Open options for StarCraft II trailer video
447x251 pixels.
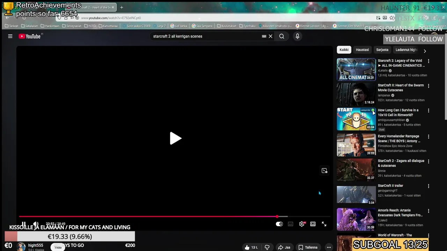[428, 186]
